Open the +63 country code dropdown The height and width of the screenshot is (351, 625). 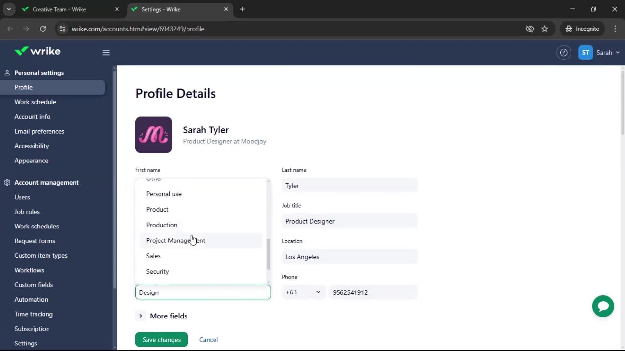point(303,292)
